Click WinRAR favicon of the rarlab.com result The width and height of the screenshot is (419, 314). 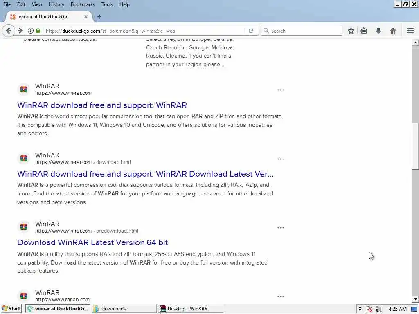24,296
